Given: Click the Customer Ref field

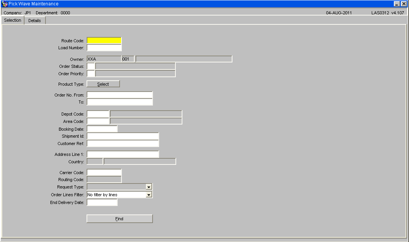Looking at the screenshot, I should point(123,143).
